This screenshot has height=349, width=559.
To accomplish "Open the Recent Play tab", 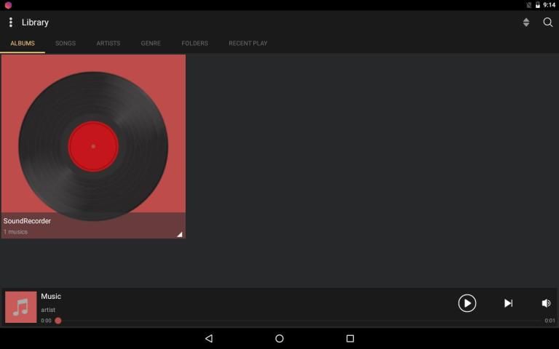I will coord(247,44).
